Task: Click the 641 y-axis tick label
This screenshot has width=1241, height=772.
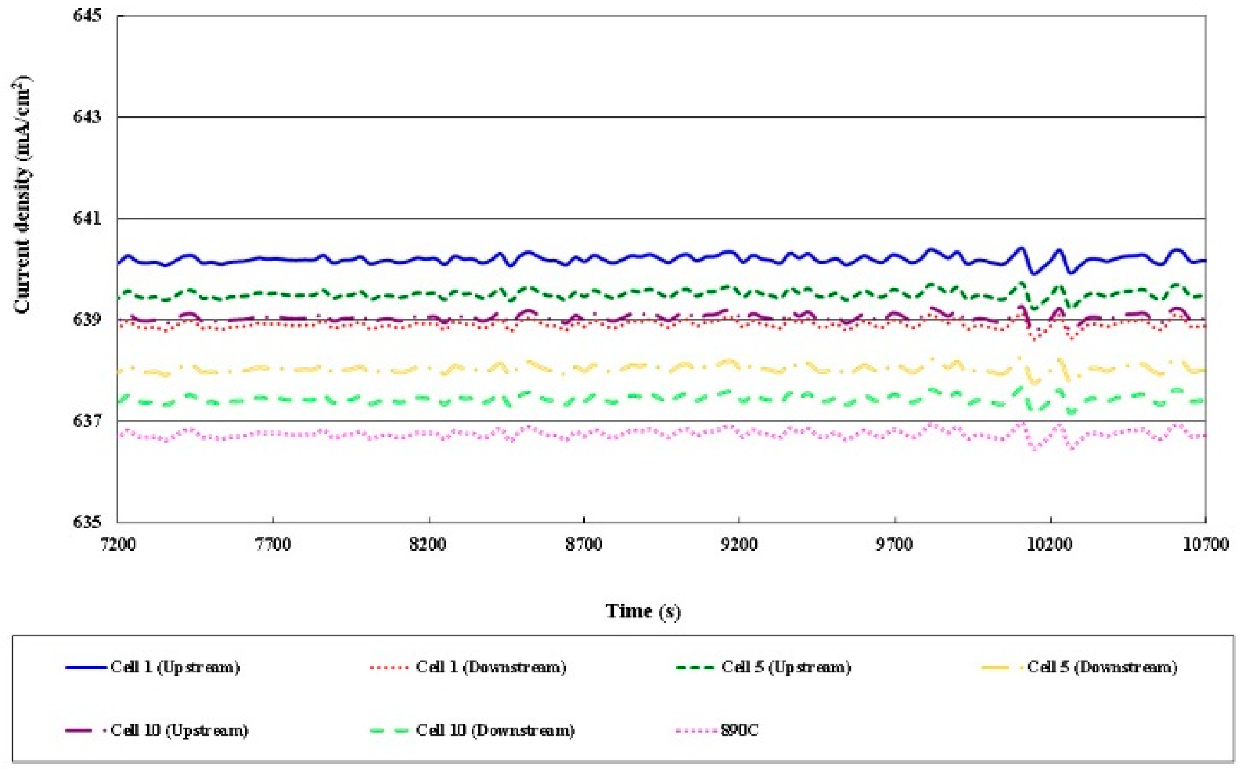Action: (86, 218)
